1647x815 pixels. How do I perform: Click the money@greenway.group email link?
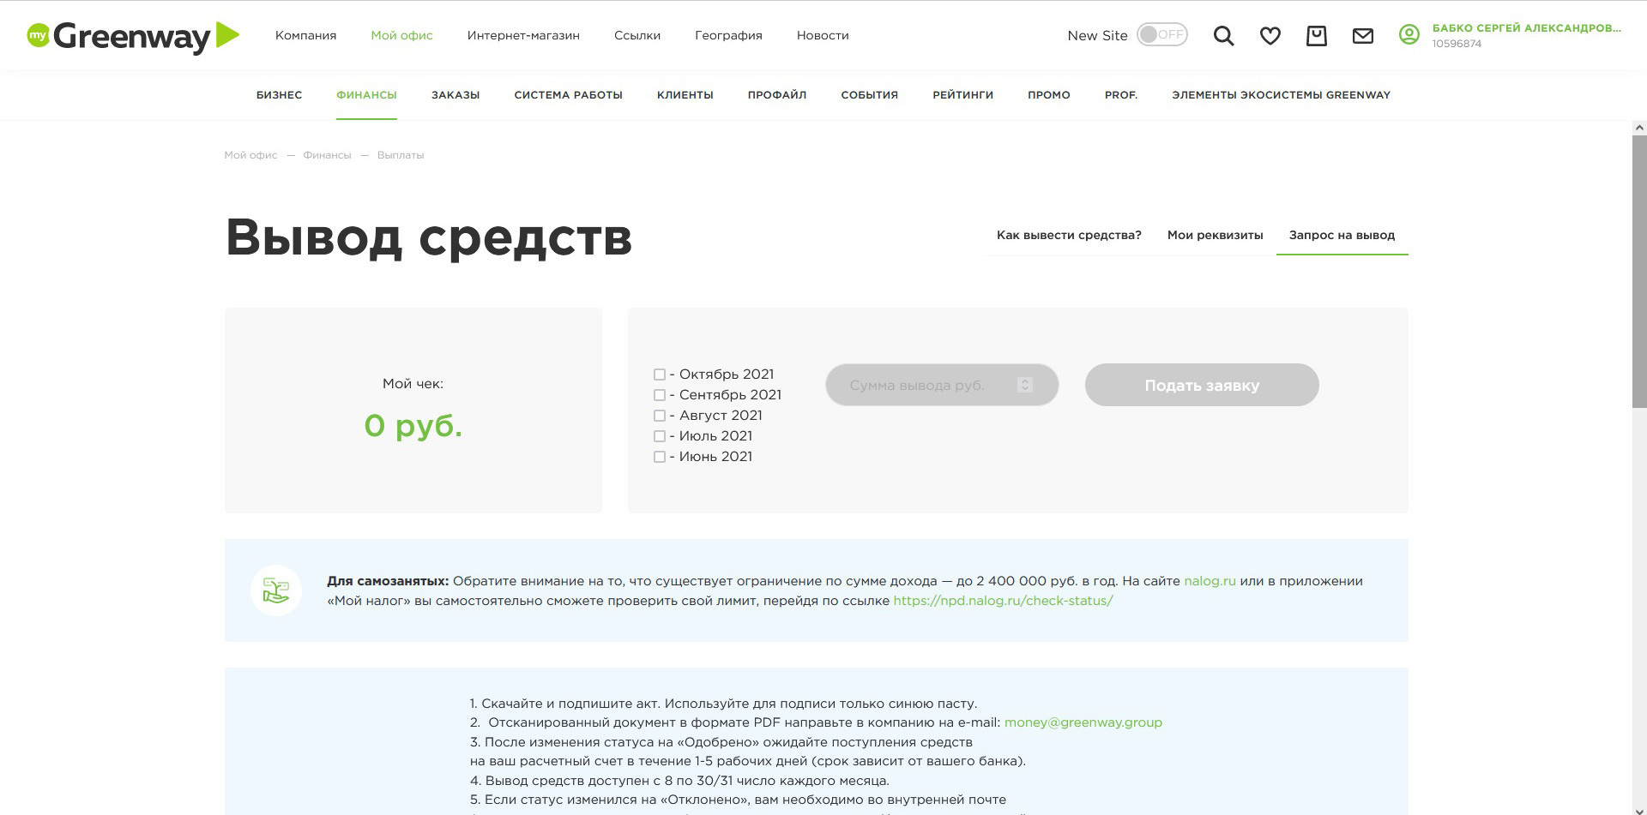[x=1083, y=722]
